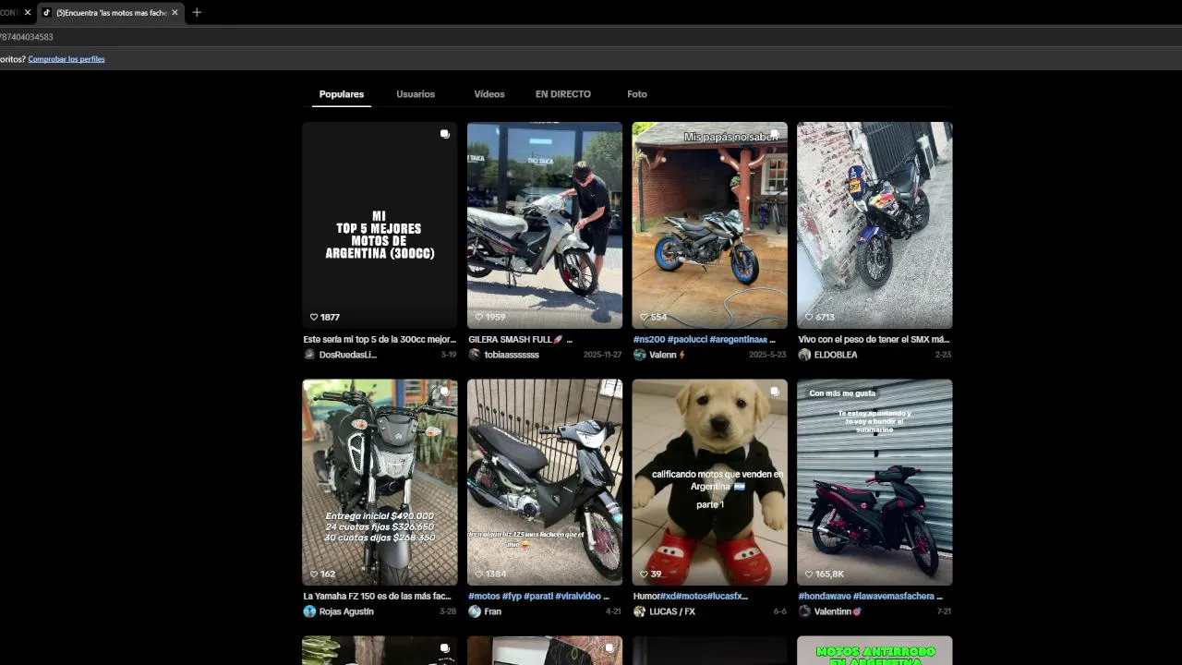
Task: Open 'Mi Top 5 Mejores Motos de Argentina' thumbnail
Action: (x=380, y=225)
